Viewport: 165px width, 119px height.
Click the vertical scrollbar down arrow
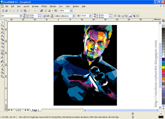click(x=160, y=107)
